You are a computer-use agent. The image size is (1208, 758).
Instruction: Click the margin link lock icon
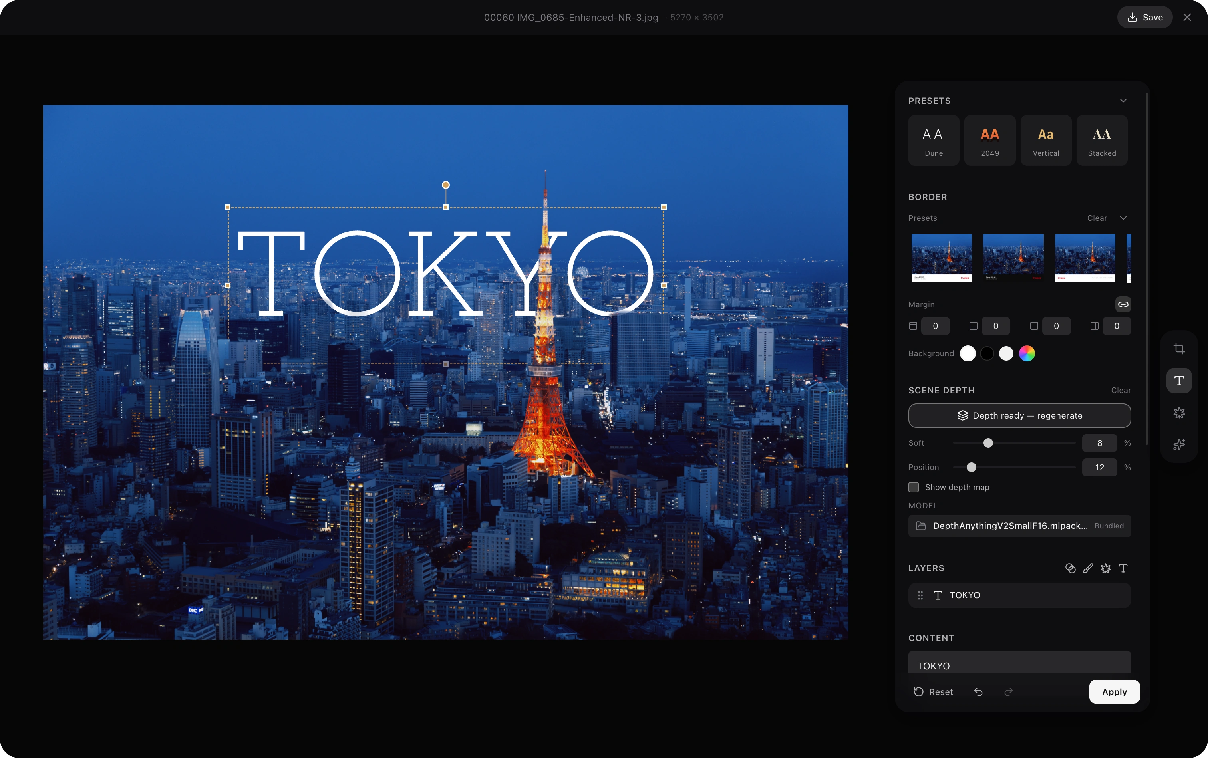pos(1123,304)
